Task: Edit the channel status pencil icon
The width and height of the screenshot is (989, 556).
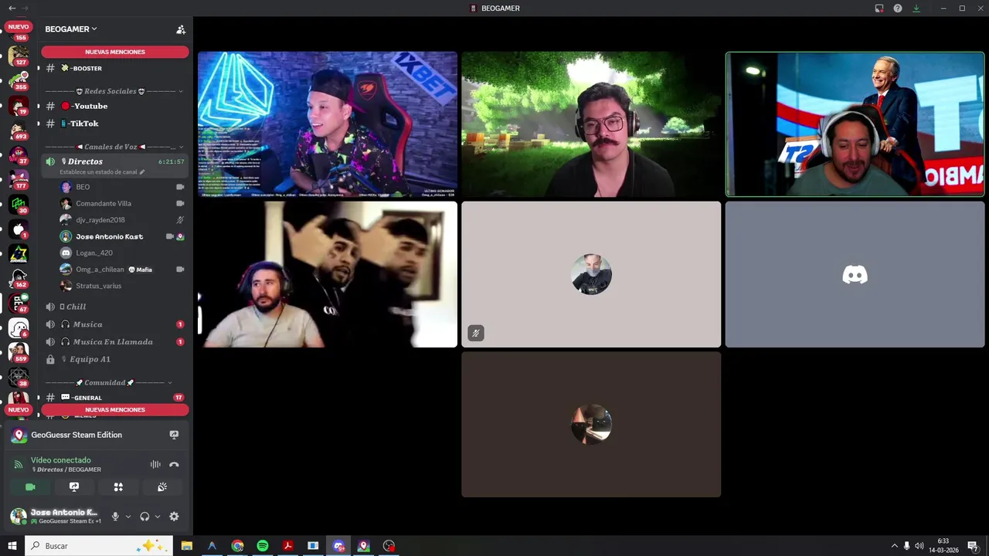Action: 142,172
